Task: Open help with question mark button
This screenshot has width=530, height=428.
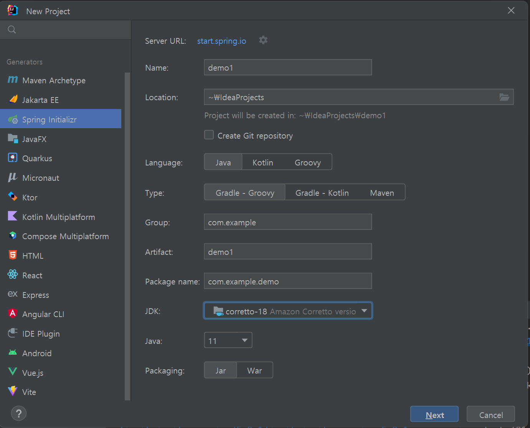Action: pyautogui.click(x=19, y=413)
